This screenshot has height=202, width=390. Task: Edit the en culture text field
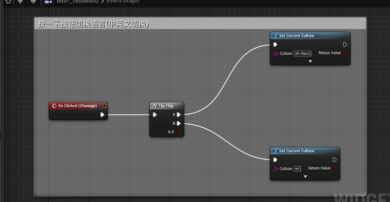[297, 169]
